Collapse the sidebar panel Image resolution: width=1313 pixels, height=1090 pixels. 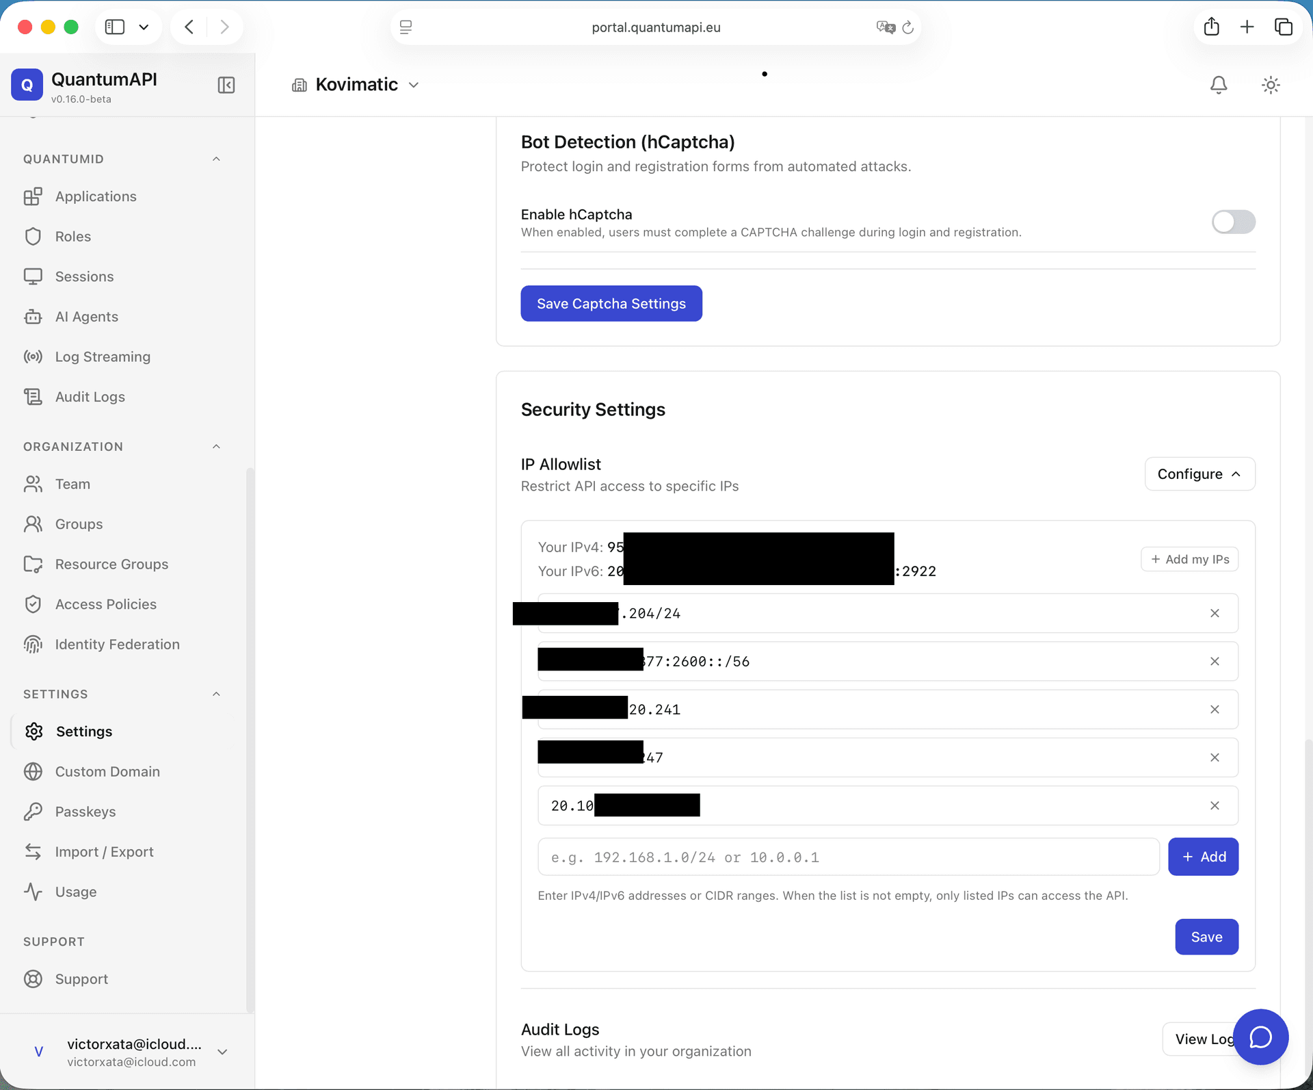pyautogui.click(x=226, y=84)
